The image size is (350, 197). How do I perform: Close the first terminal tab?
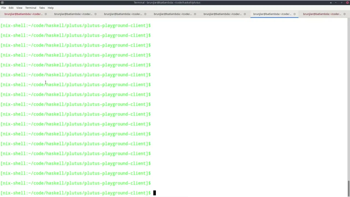(46, 14)
